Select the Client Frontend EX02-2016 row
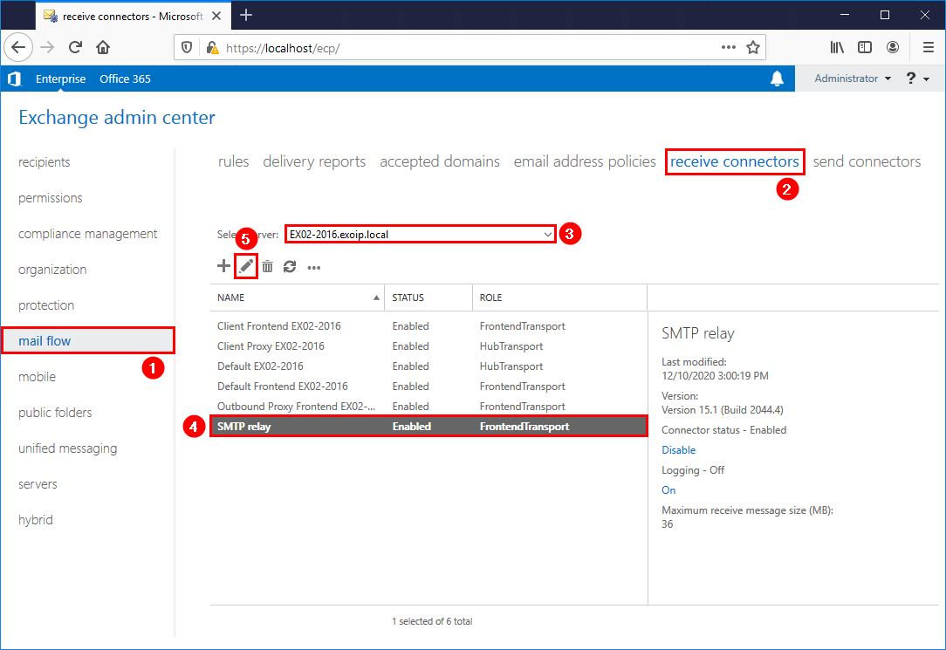Screen dimensions: 946x650 (428, 326)
